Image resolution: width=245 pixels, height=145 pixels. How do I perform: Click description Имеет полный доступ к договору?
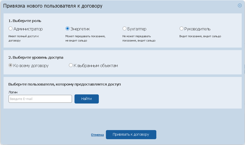click(x=24, y=38)
